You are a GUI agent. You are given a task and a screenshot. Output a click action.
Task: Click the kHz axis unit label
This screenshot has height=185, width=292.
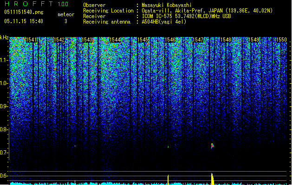(4, 37)
